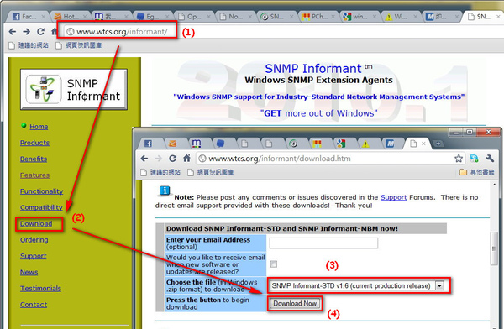This screenshot has height=329, width=504.
Task: Click the front window vertical scrollbar thumb
Action: 494,248
